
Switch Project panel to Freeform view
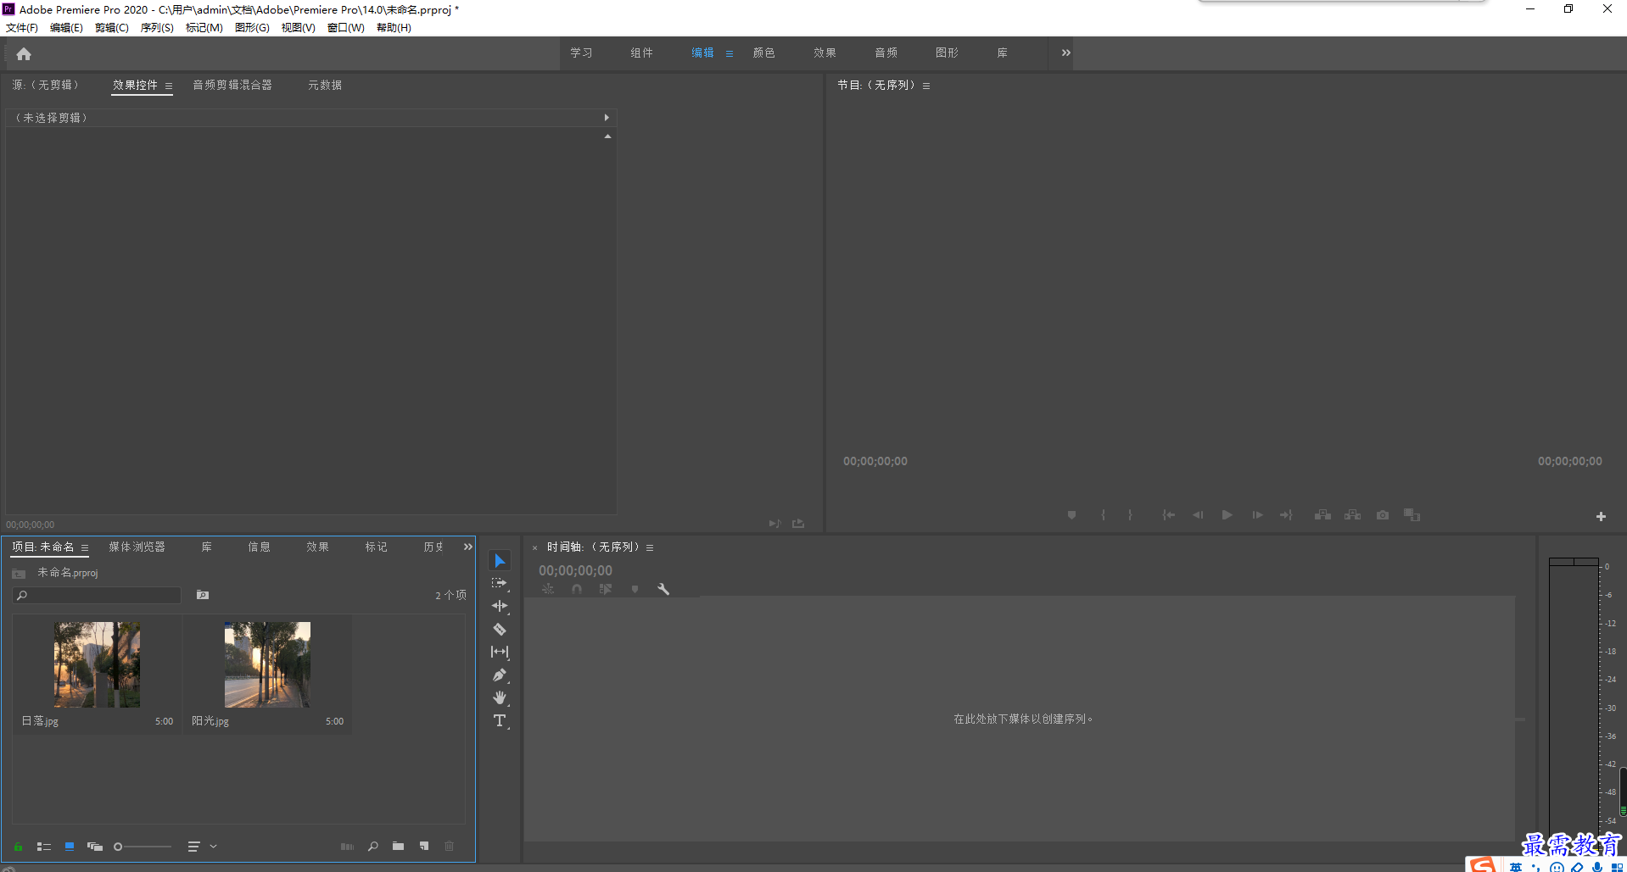[95, 846]
